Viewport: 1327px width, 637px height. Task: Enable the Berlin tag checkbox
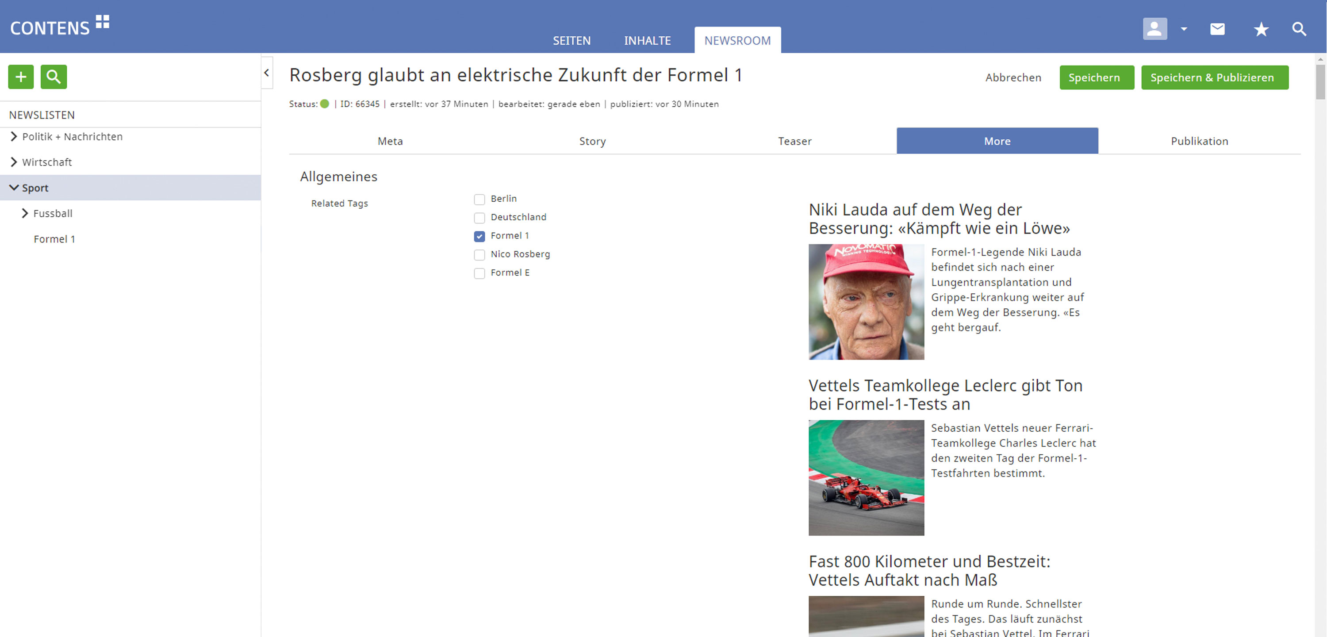click(x=479, y=200)
